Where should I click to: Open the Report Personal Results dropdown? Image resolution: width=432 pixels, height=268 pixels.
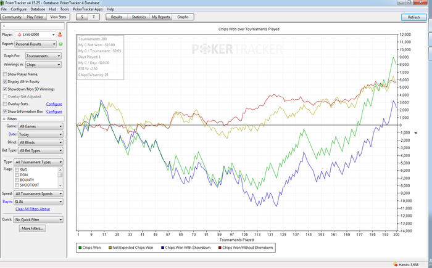pos(36,44)
